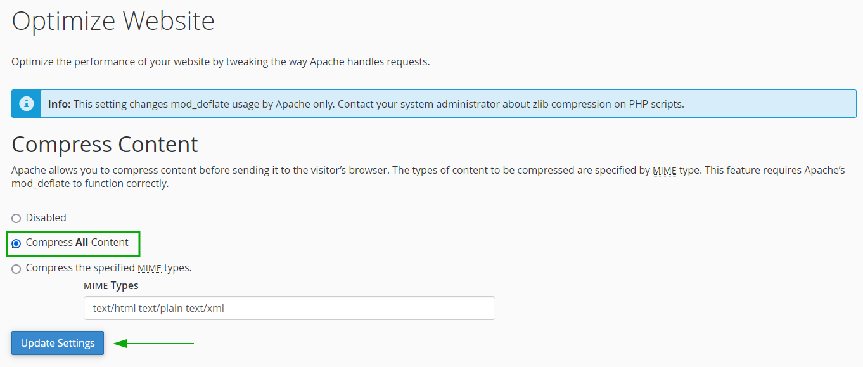Click the green arrow beside Update Settings
863x367 pixels.
tap(154, 344)
